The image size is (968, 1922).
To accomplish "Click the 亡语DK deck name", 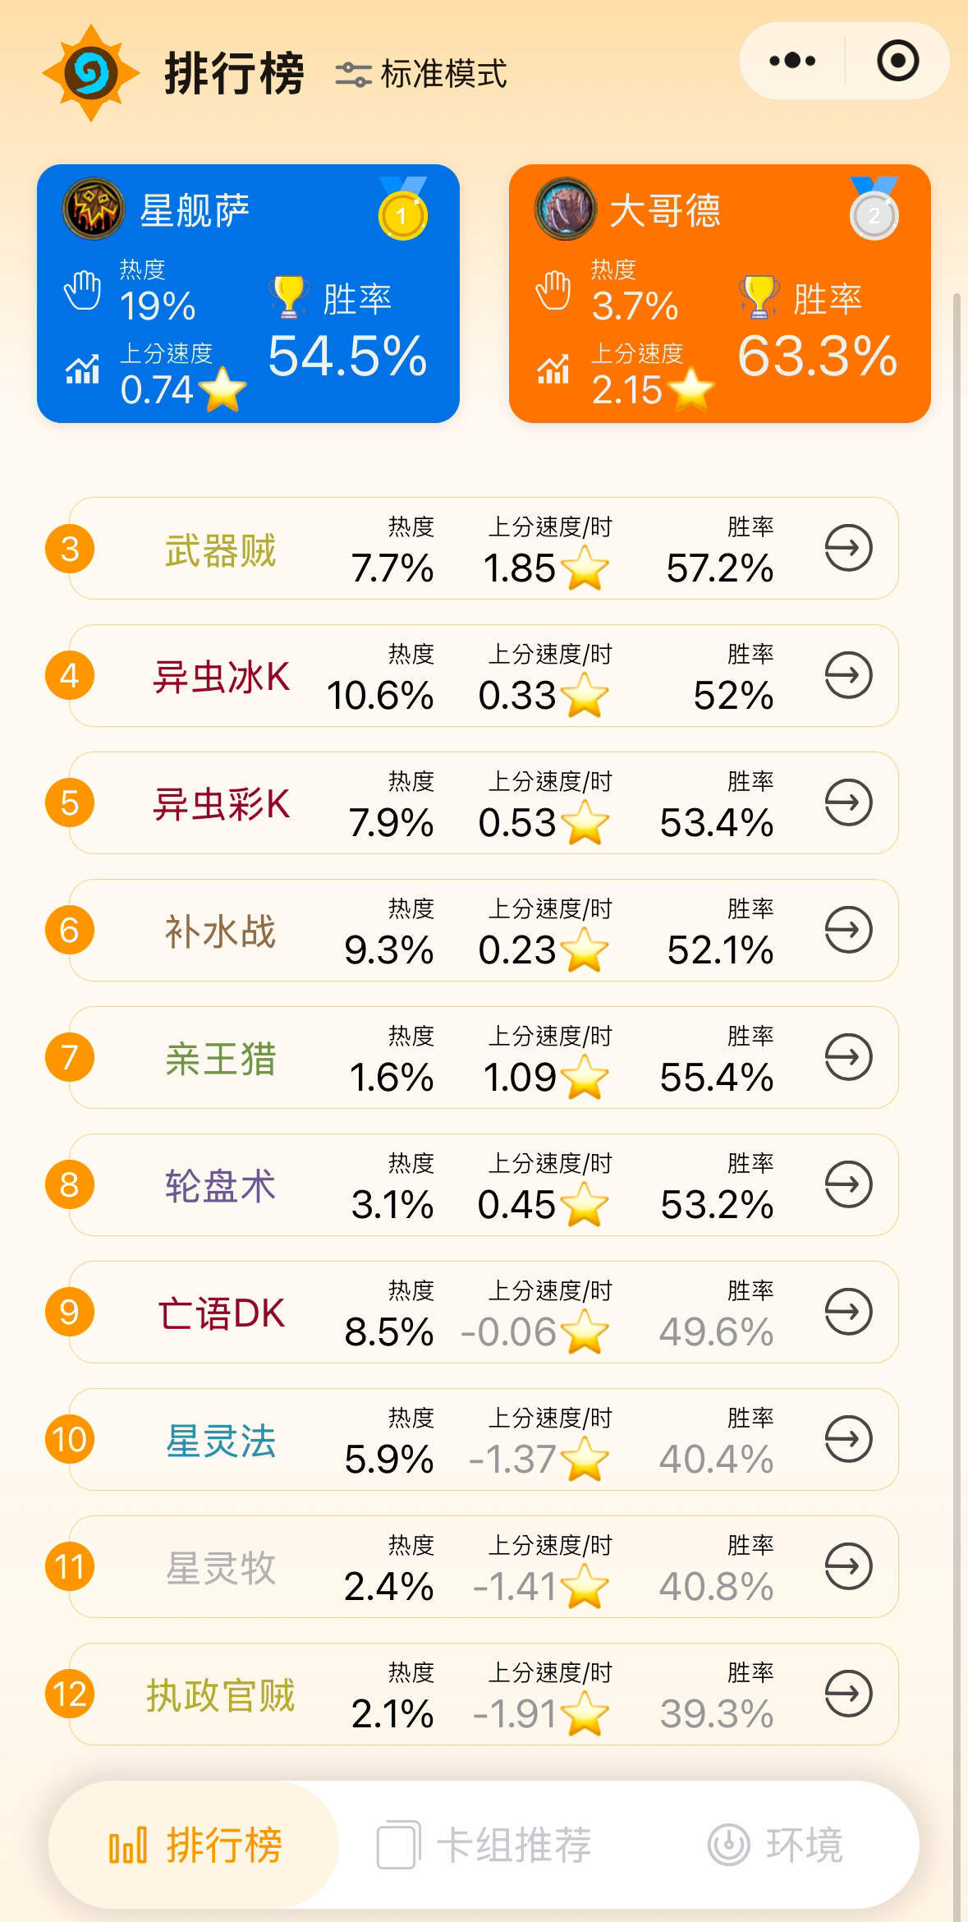I will tap(221, 1313).
